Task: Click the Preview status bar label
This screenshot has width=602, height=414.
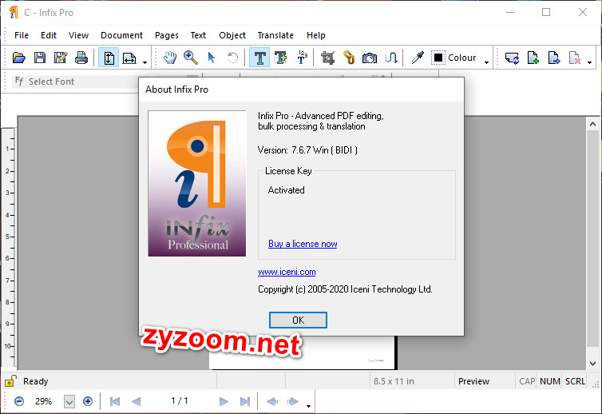Action: (473, 381)
